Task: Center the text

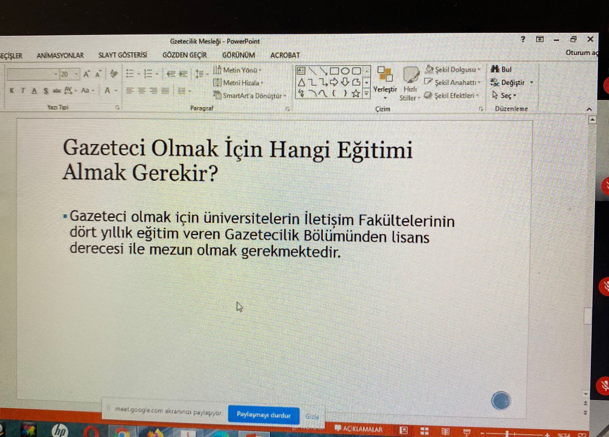Action: [142, 91]
